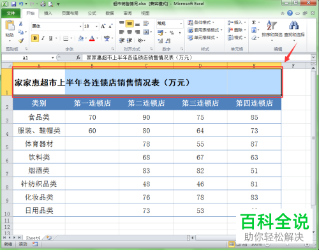Click the quick print icon
The image size is (319, 250).
[x=43, y=4]
